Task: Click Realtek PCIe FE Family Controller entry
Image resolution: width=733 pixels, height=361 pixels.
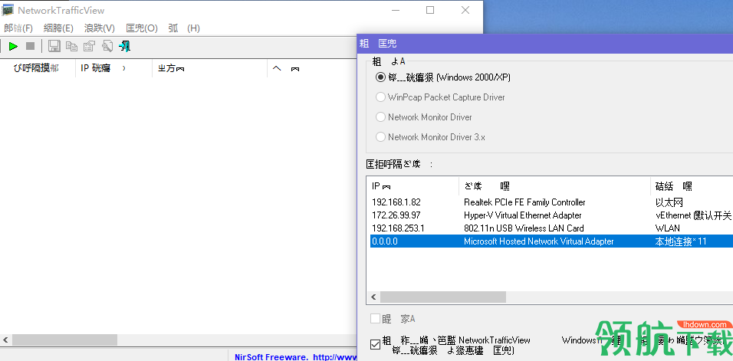Action: [x=524, y=202]
